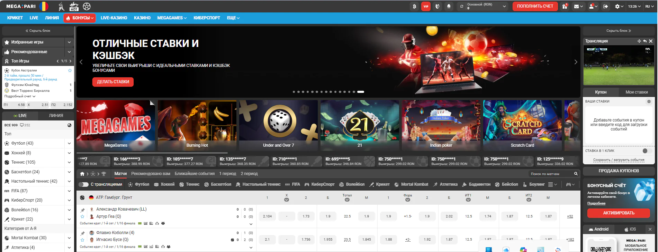The image size is (658, 252).
Task: Toggle the С трансляциями switch
Action: [83, 184]
